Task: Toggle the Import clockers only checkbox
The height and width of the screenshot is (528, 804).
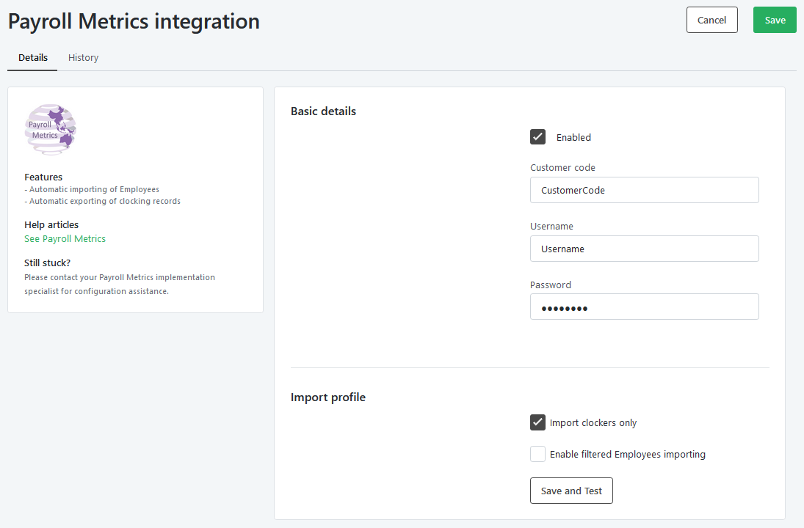Action: coord(537,422)
